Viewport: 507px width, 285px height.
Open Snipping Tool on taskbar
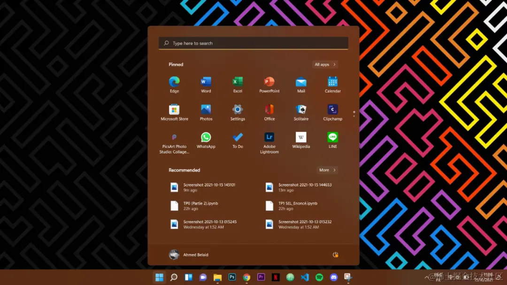click(348, 277)
